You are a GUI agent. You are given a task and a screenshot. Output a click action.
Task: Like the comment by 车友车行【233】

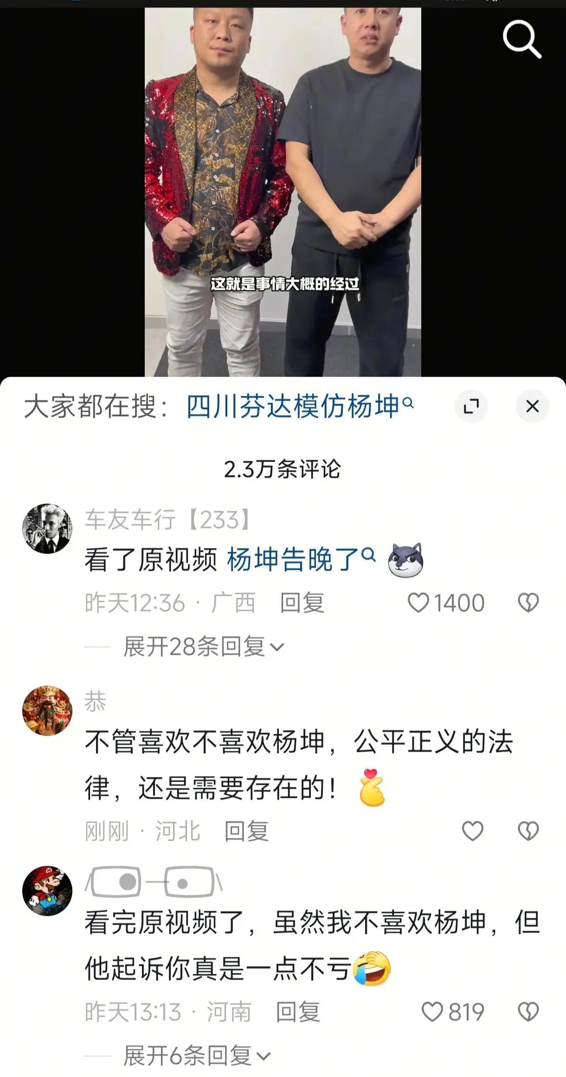(x=446, y=603)
